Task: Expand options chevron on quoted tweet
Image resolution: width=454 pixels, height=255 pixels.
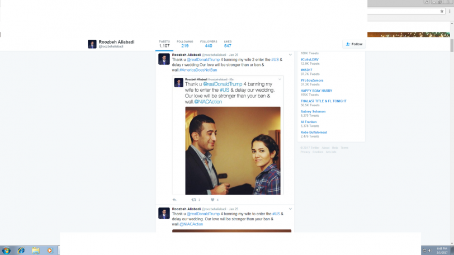Action: tap(280, 79)
